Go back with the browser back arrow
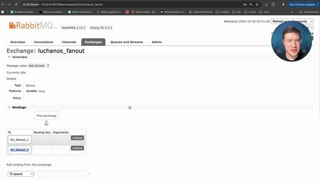This screenshot has width=320, height=180. [x=2, y=4]
